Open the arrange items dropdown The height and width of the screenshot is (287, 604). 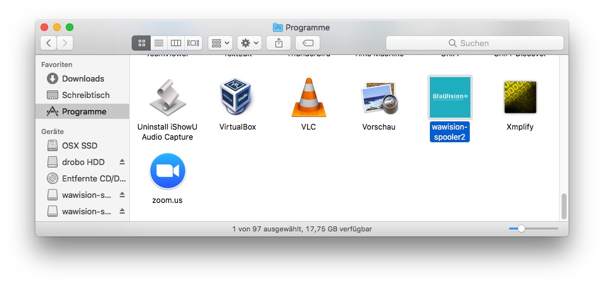(x=221, y=43)
